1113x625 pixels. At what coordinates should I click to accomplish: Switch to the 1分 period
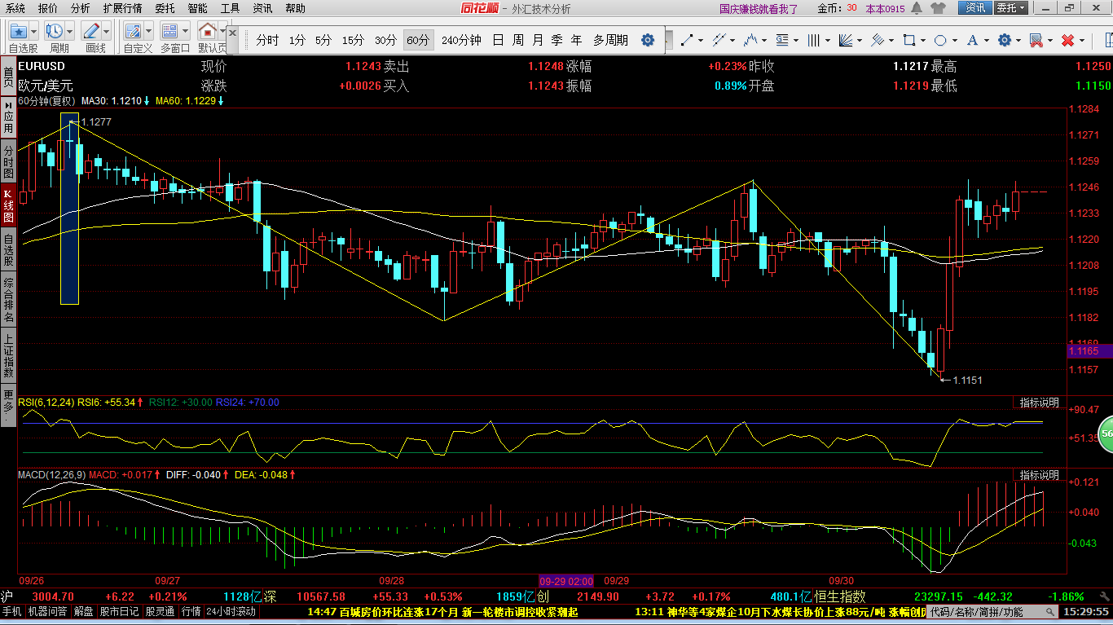point(297,40)
